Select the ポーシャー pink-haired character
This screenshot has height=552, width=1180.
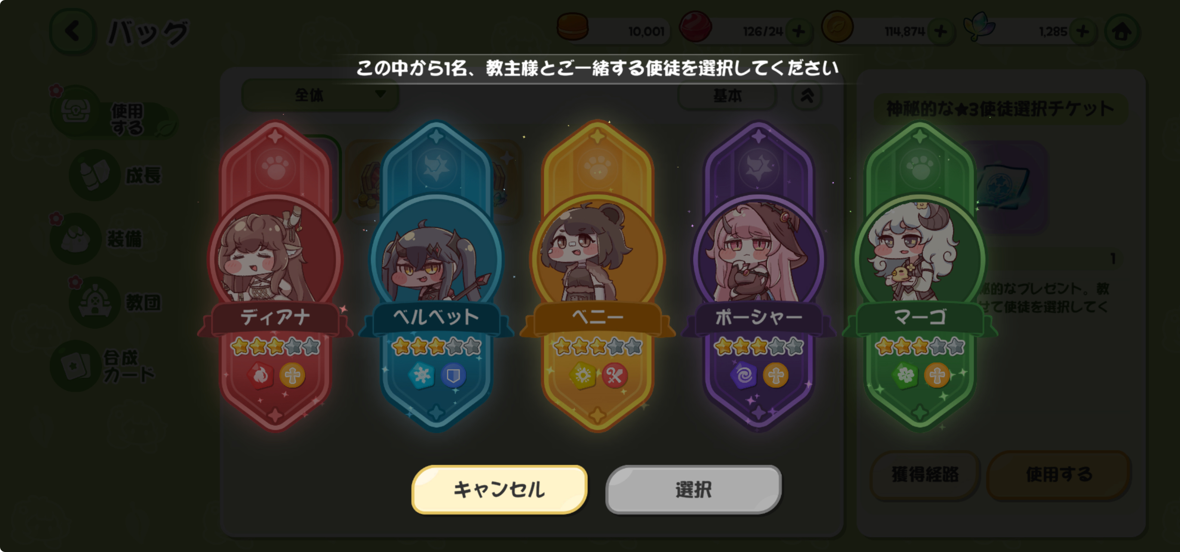tap(759, 257)
